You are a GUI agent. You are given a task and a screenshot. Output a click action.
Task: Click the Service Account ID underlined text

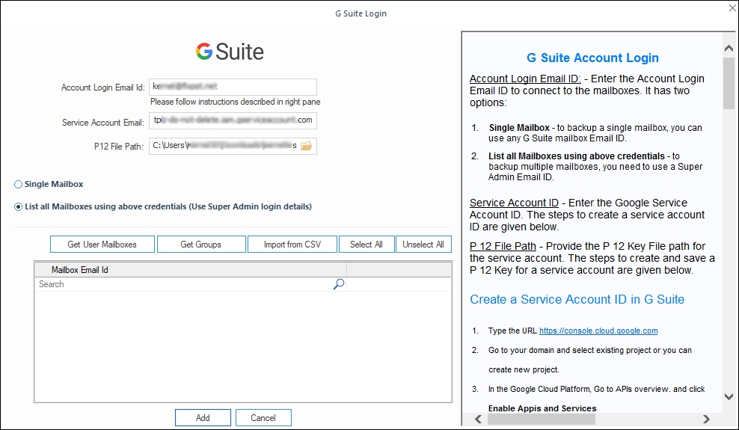coord(514,203)
